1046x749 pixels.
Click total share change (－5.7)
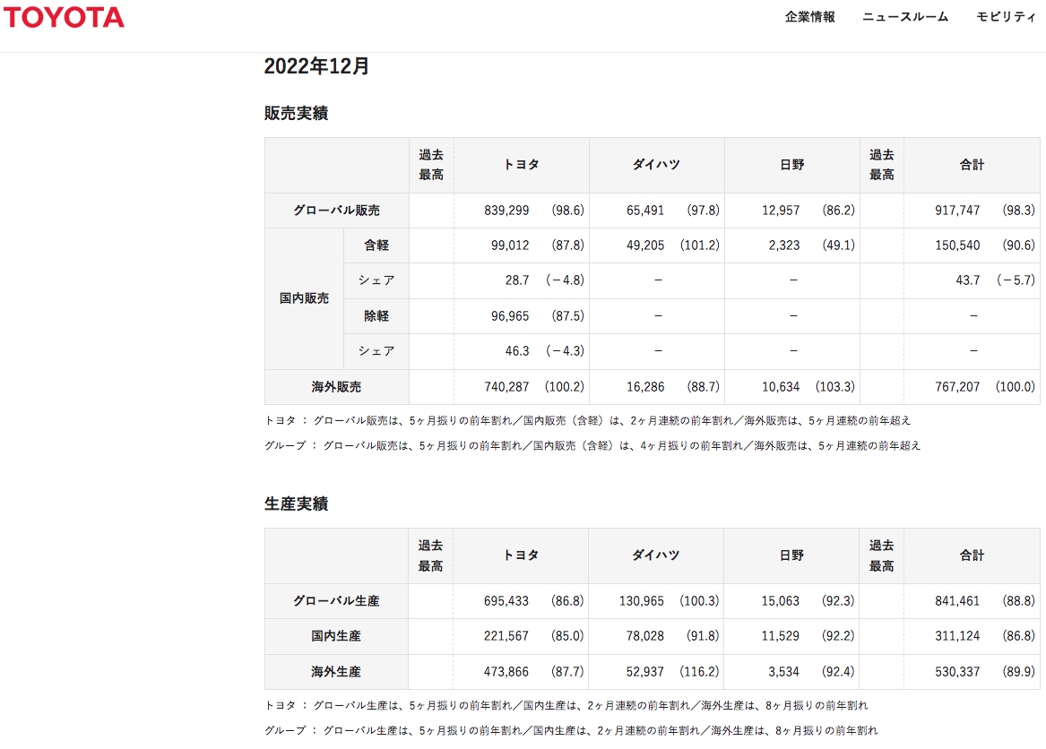point(1016,280)
